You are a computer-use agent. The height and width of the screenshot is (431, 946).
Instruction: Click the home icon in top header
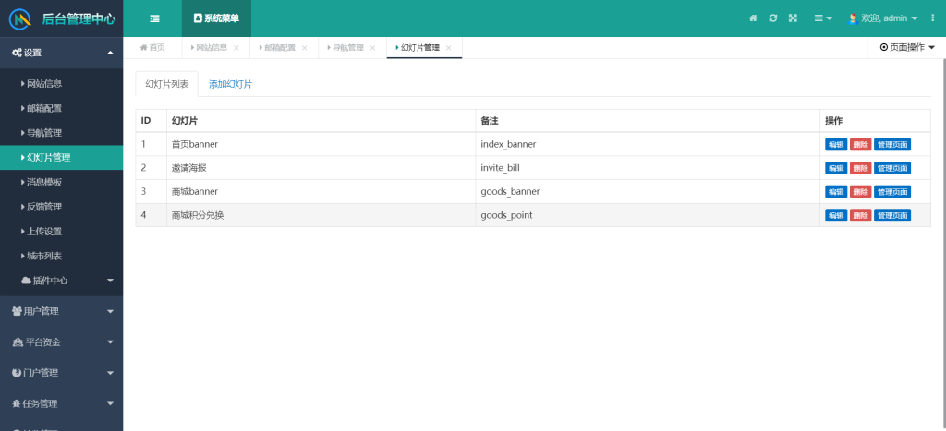753,18
